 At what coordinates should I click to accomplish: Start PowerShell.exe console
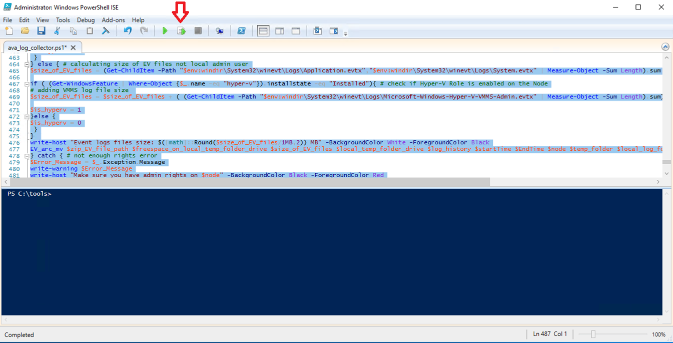(242, 30)
